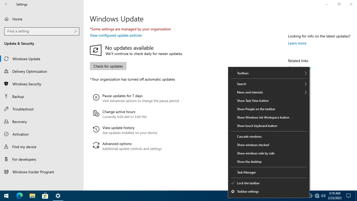Image resolution: width=357 pixels, height=201 pixels.
Task: Toggle Show People on the taskbar
Action: [x=269, y=109]
